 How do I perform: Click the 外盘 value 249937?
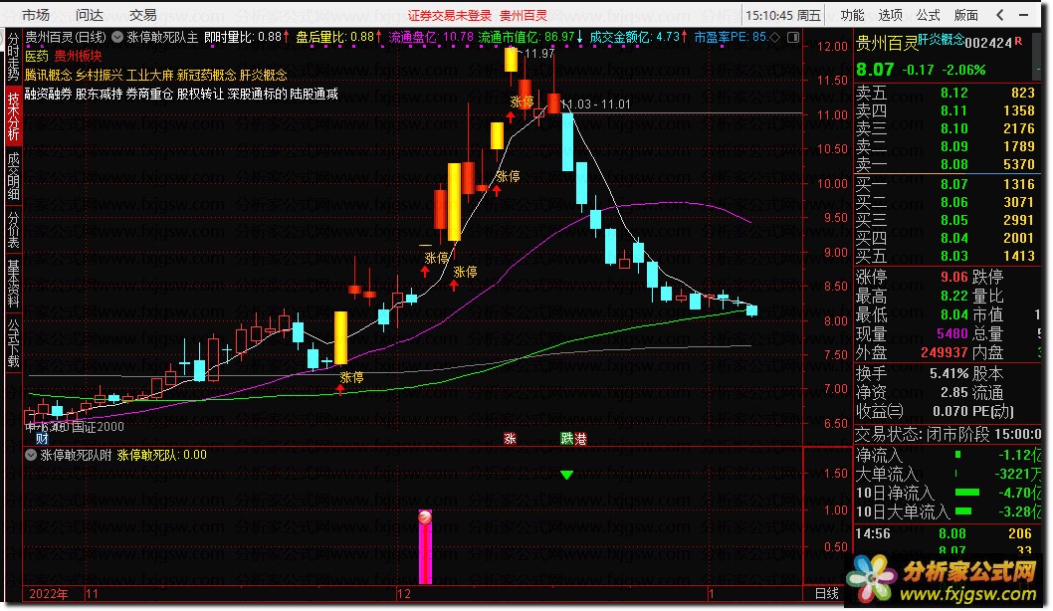pyautogui.click(x=945, y=352)
